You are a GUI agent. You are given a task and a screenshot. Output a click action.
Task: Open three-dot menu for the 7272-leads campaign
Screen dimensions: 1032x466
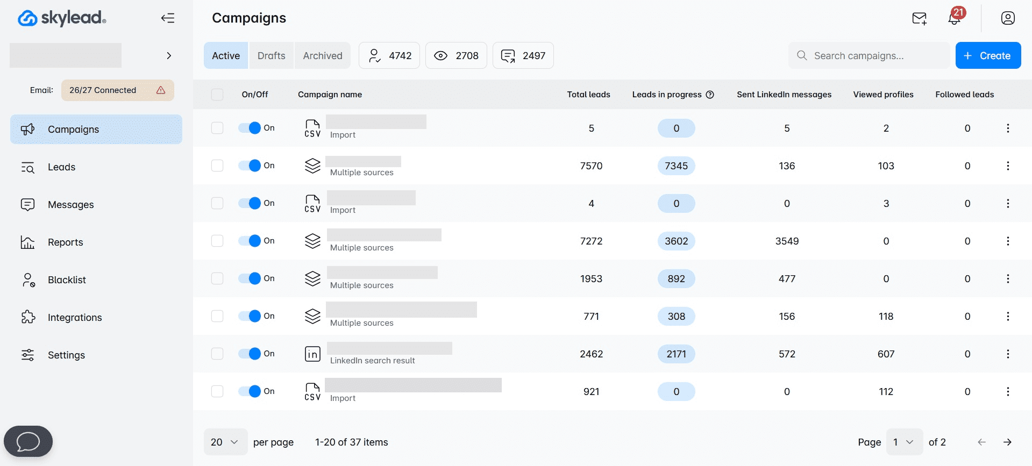[x=1008, y=241]
